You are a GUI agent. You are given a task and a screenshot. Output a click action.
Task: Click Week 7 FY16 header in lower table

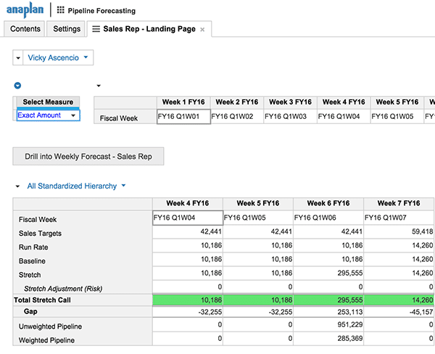tap(399, 203)
